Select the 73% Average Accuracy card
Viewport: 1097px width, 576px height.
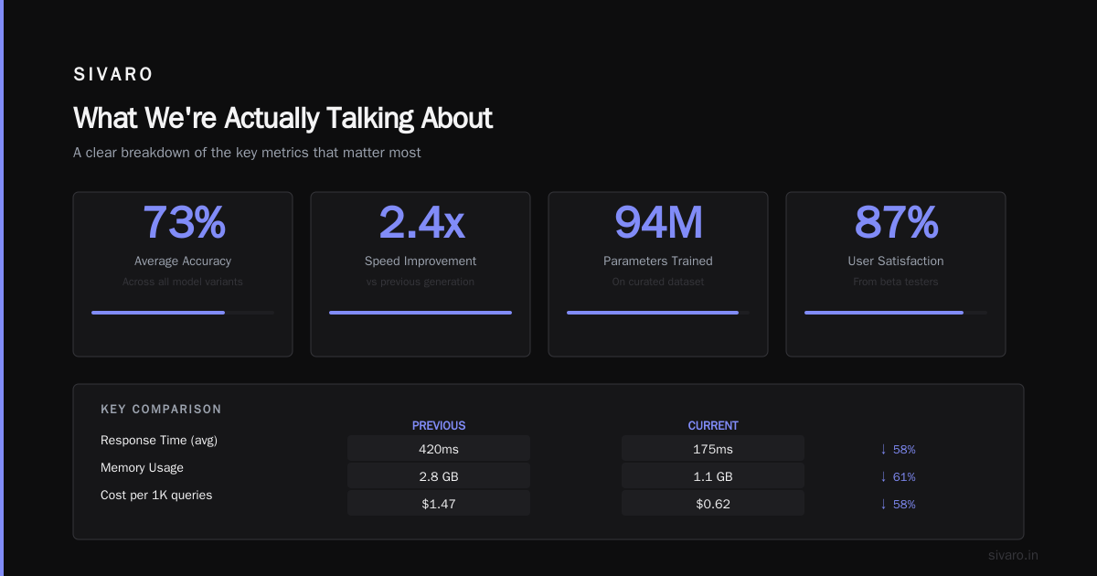point(183,274)
